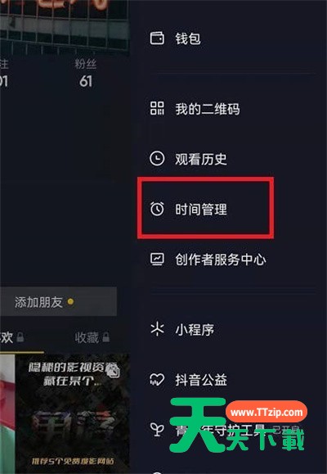Open the QR code icon for 我的二维码
Screen dimensions: 327x474
(157, 108)
